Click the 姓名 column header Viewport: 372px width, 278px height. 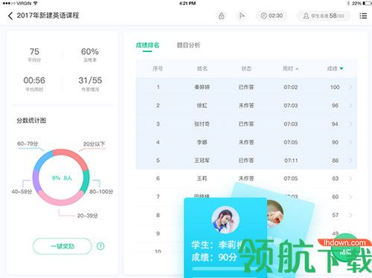pyautogui.click(x=202, y=68)
